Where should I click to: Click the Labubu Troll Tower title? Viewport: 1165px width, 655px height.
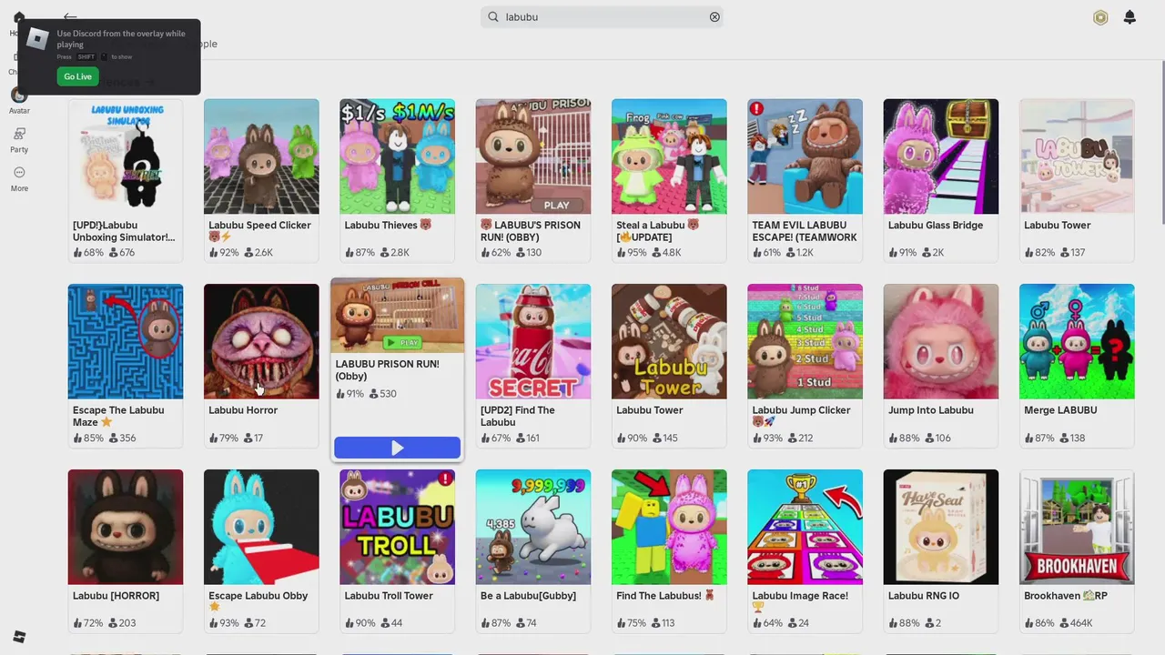(389, 596)
